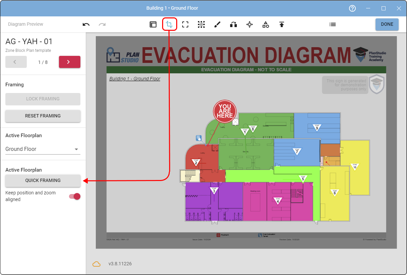Image resolution: width=407 pixels, height=275 pixels.
Task: Open the shapes symbols icon
Action: click(x=266, y=24)
